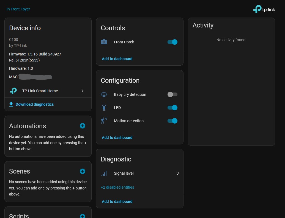Image resolution: width=285 pixels, height=218 pixels.
Task: Open the TP-Link Smart Home integration row
Action: click(x=40, y=91)
